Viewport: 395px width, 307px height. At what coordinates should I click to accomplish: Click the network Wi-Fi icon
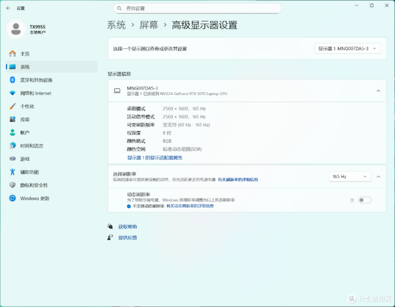(x=12, y=93)
